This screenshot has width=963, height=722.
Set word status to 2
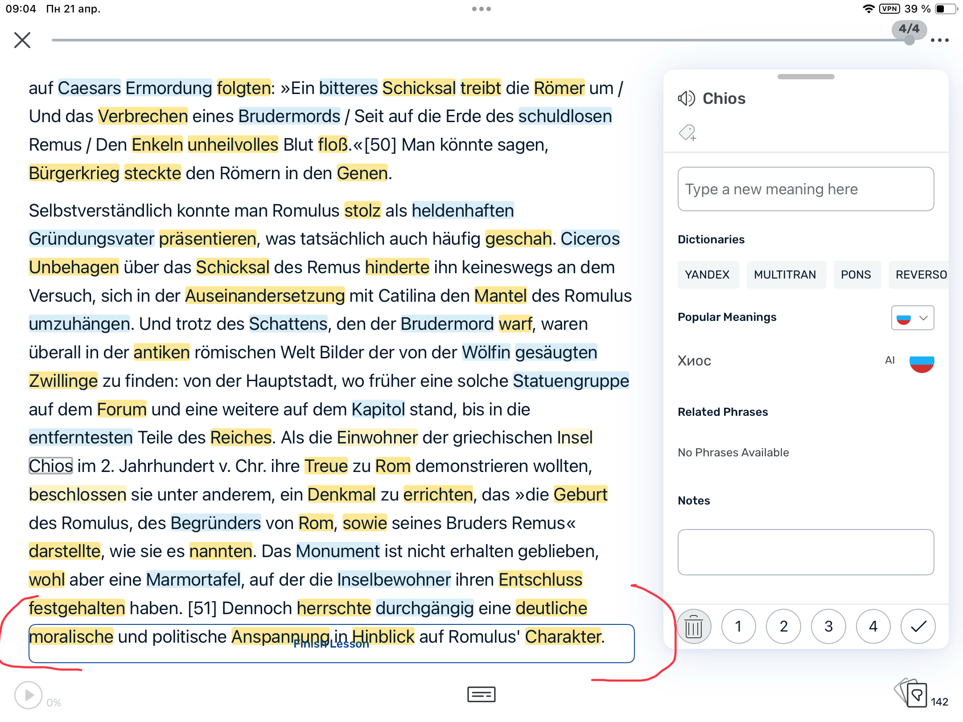pyautogui.click(x=783, y=627)
